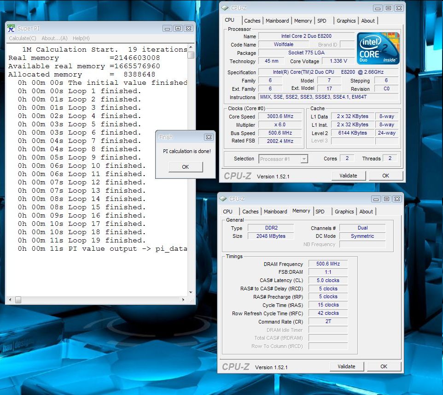Click the Intel Core 2 Duo logo
The image size is (443, 395).
point(378,48)
